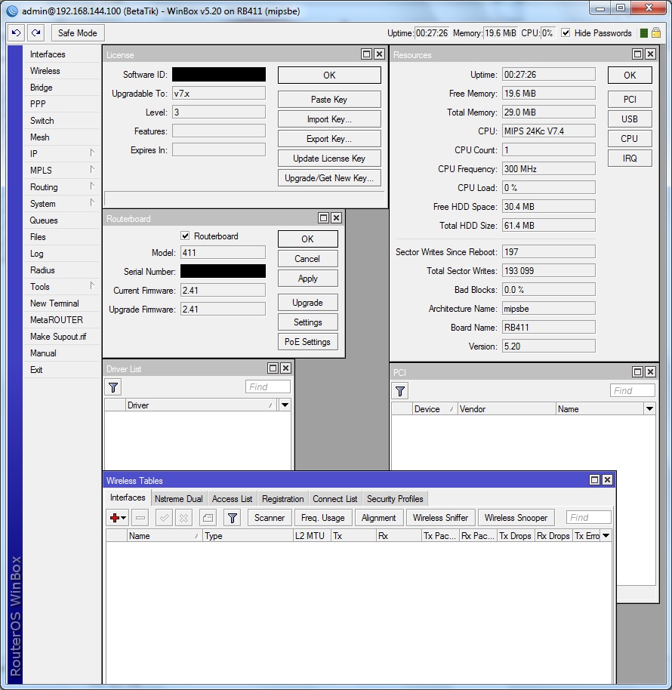Image resolution: width=672 pixels, height=690 pixels.
Task: Expand the System submenu
Action: (92, 203)
